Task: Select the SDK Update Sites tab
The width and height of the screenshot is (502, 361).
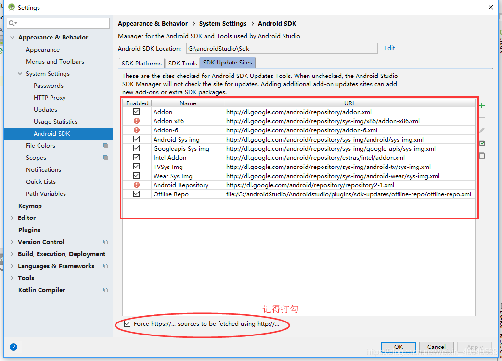Action: click(x=228, y=63)
